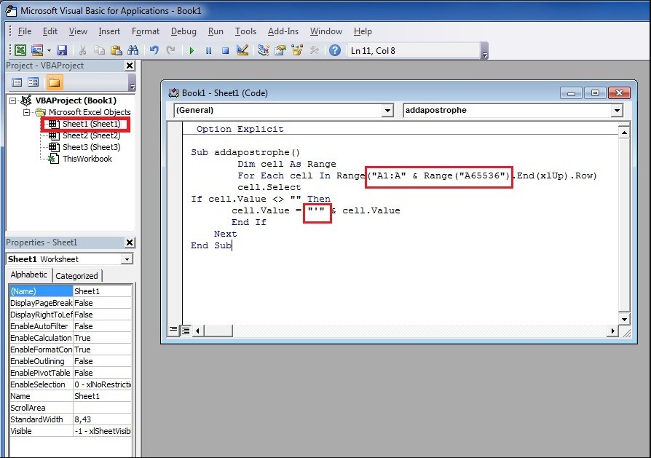Viewport: 651px width, 458px height.
Task: Save the workbook with the floppy icon
Action: click(63, 50)
